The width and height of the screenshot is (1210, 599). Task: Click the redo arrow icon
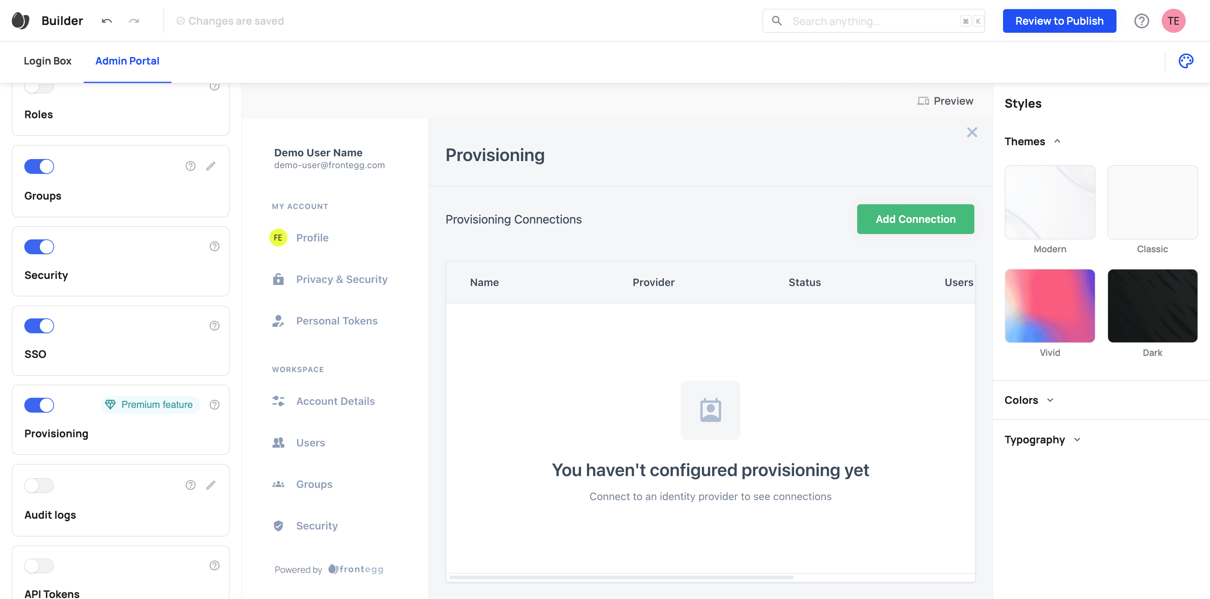click(134, 21)
